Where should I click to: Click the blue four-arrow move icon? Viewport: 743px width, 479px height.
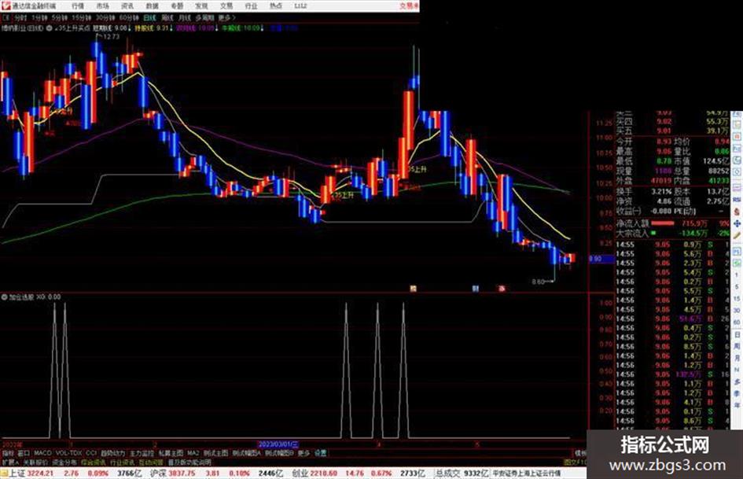(737, 223)
